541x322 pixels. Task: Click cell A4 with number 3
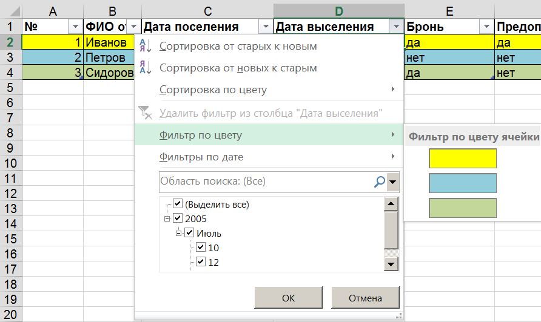(53, 72)
